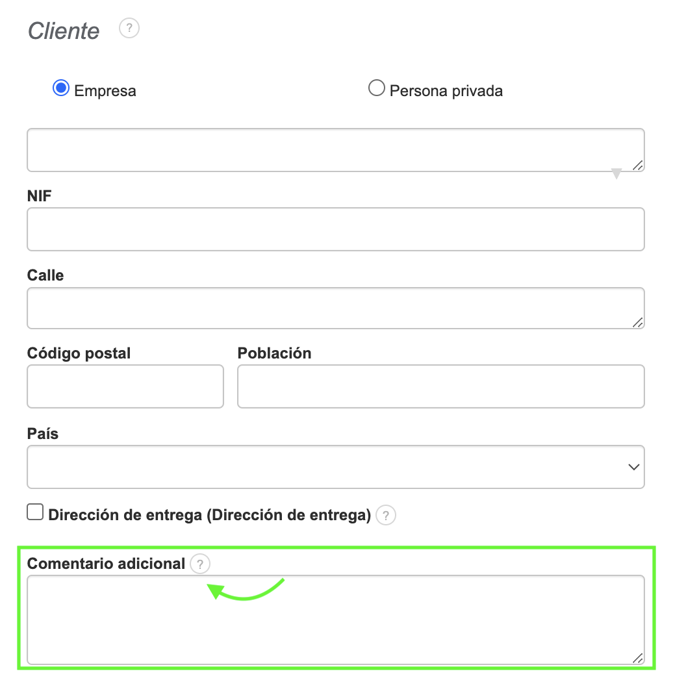The width and height of the screenshot is (673, 678).
Task: Click the Comentario adicional help question mark
Action: (x=200, y=564)
